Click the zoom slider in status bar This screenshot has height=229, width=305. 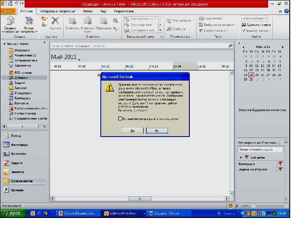(x=269, y=206)
